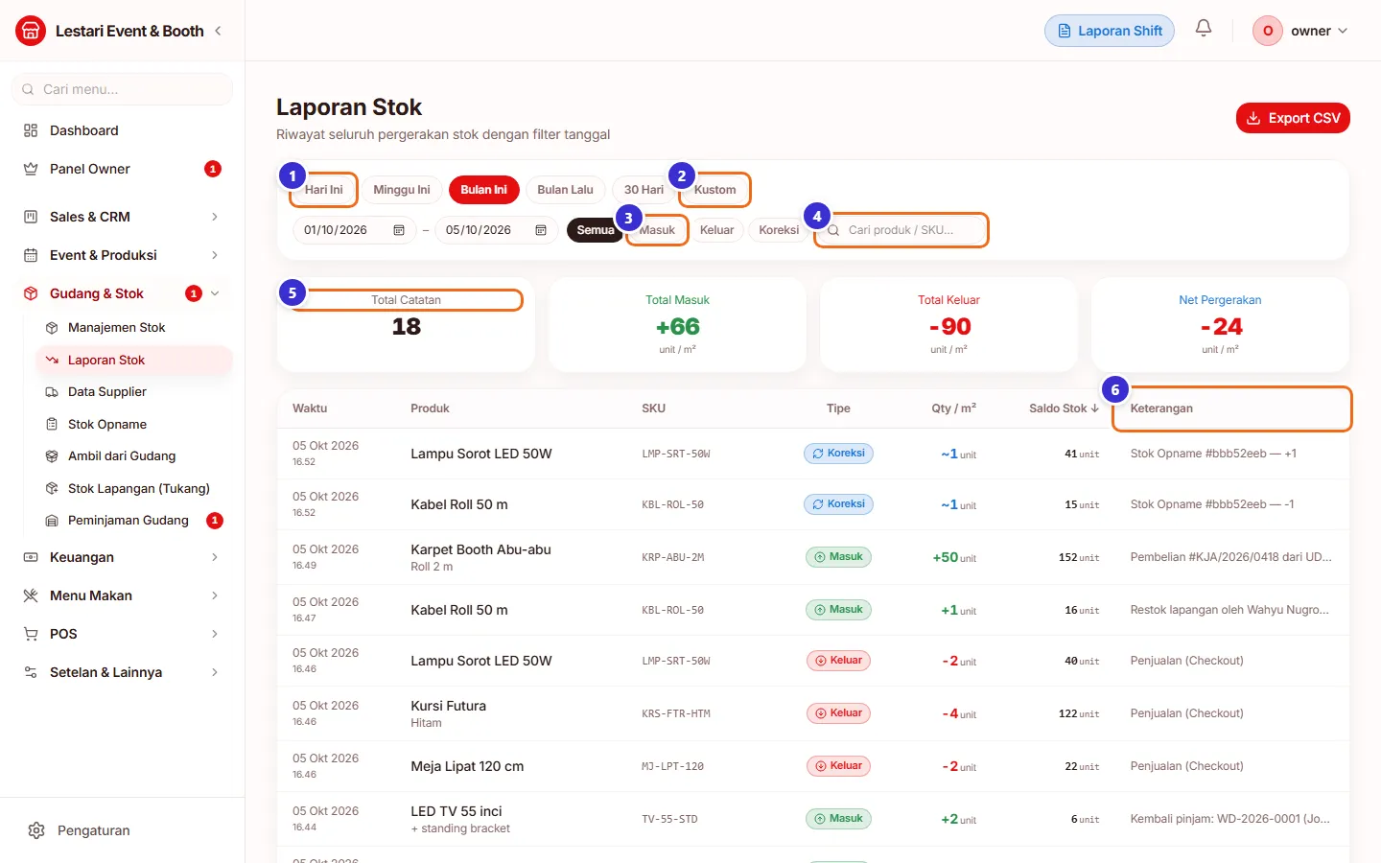The width and height of the screenshot is (1381, 863).
Task: Expand the POS menu chevron
Action: pos(215,634)
